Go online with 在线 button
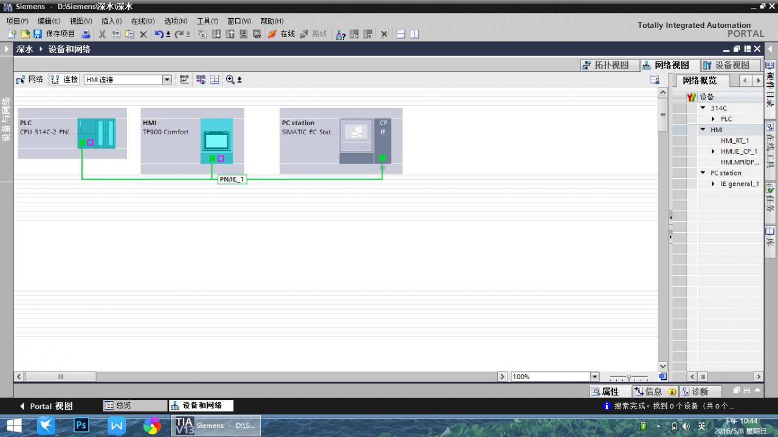 coord(281,34)
